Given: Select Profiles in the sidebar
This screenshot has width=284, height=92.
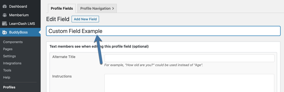Looking at the screenshot, I should 9,87.
